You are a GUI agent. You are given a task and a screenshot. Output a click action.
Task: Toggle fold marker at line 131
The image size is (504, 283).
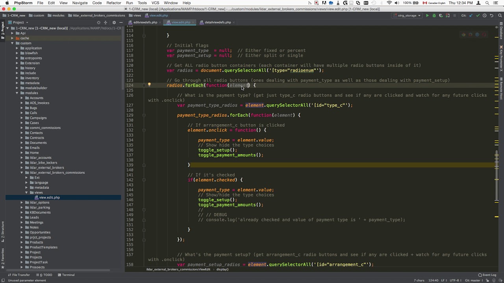(x=144, y=130)
